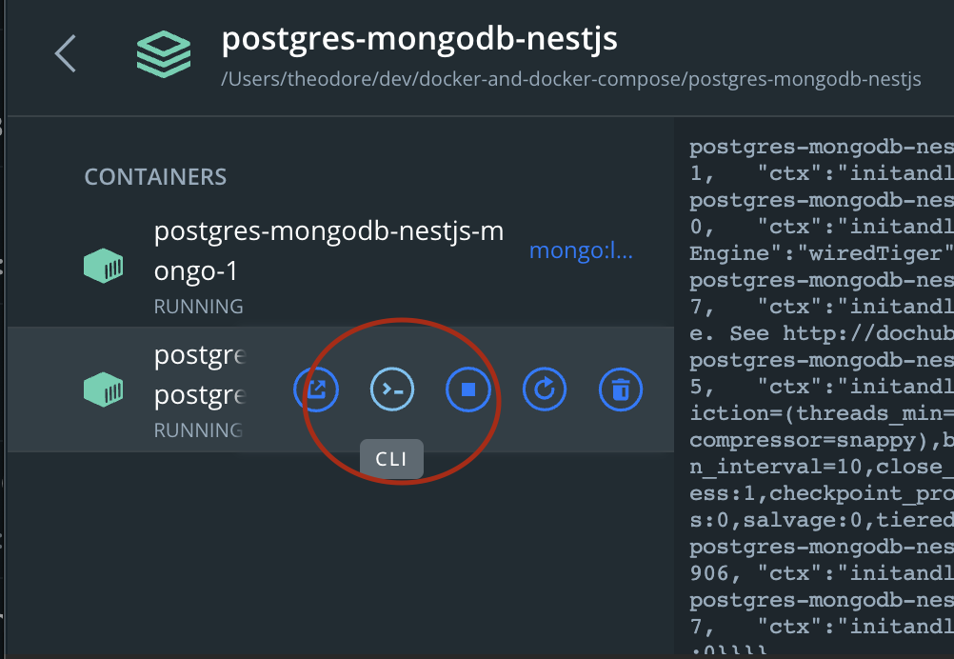Click the postgres container cube icon

tap(104, 389)
